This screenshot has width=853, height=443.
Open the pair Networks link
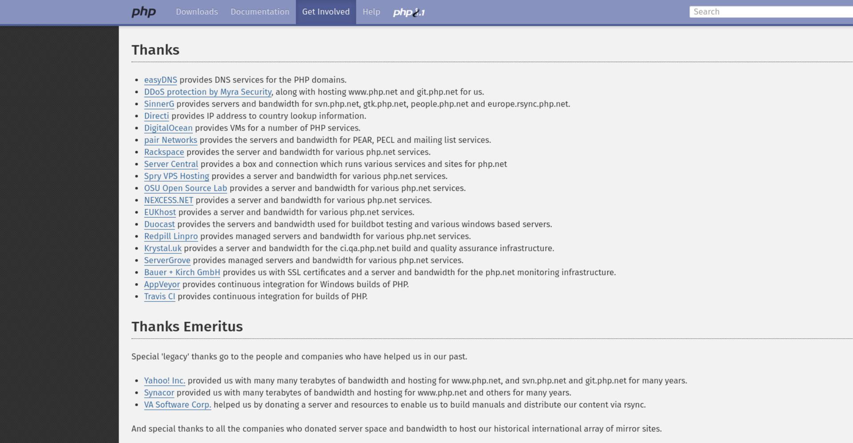point(170,140)
